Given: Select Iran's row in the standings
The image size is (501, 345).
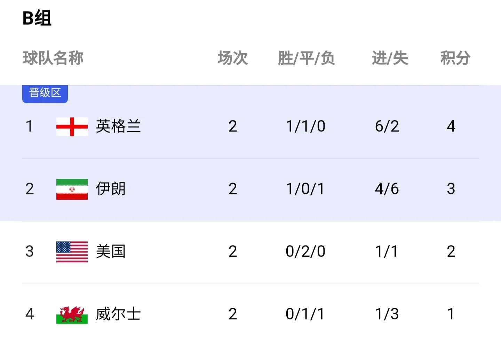Looking at the screenshot, I should tap(244, 189).
